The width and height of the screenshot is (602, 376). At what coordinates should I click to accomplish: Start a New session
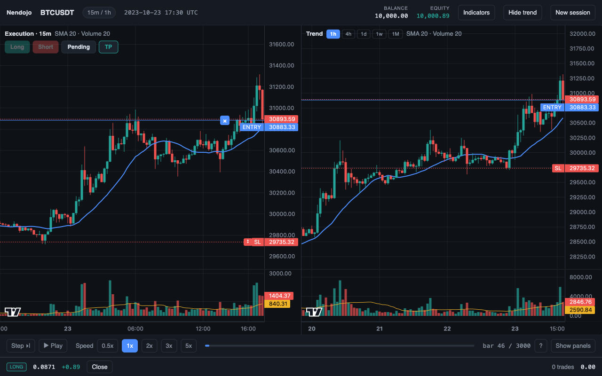573,13
